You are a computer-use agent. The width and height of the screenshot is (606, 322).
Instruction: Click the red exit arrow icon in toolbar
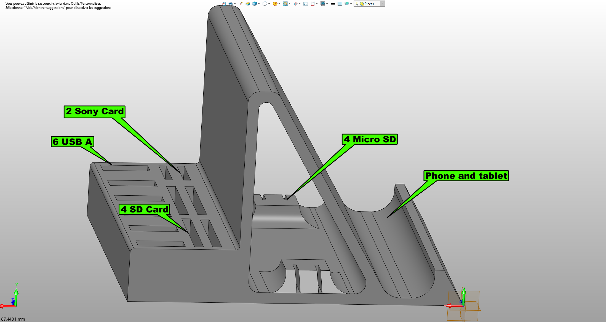coord(224,4)
